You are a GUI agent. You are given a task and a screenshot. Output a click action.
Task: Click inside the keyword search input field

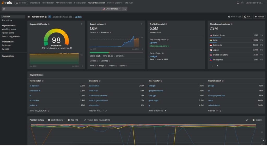(x=52, y=9)
